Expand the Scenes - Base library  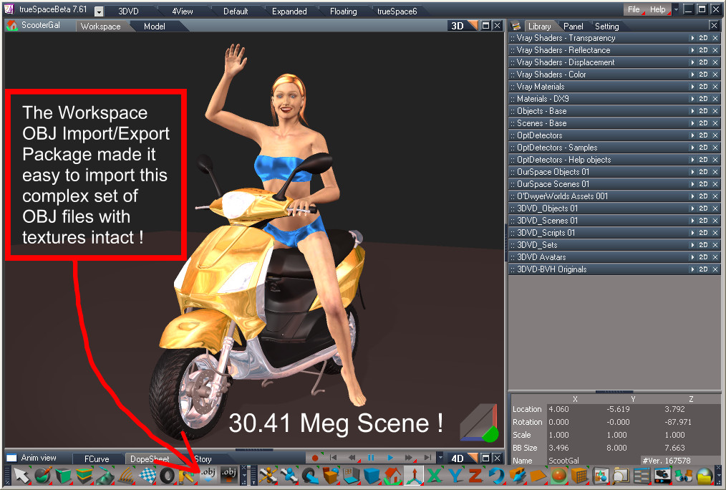pos(692,123)
